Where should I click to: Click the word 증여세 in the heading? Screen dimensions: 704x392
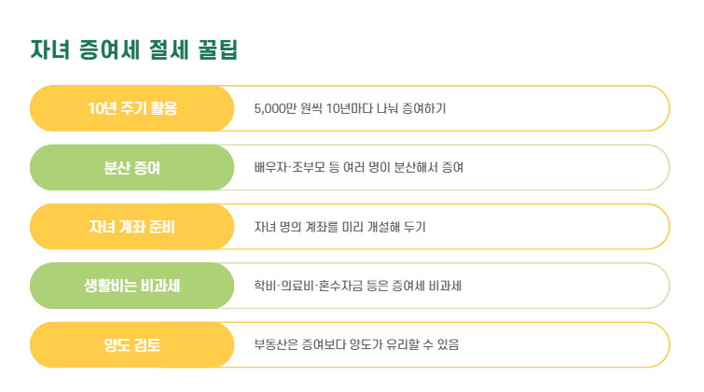pos(109,49)
